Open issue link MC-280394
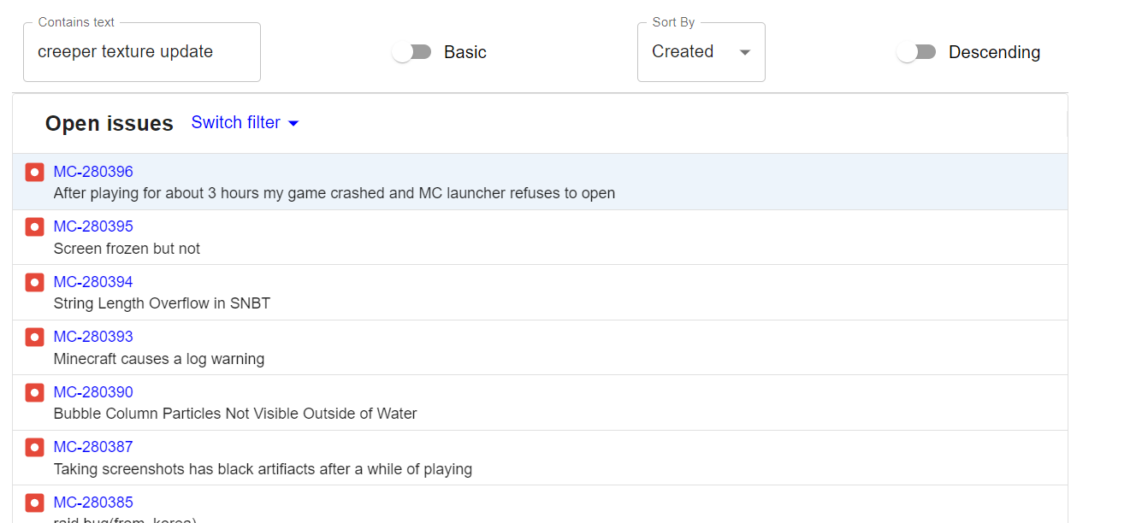Image resolution: width=1148 pixels, height=523 pixels. [93, 282]
